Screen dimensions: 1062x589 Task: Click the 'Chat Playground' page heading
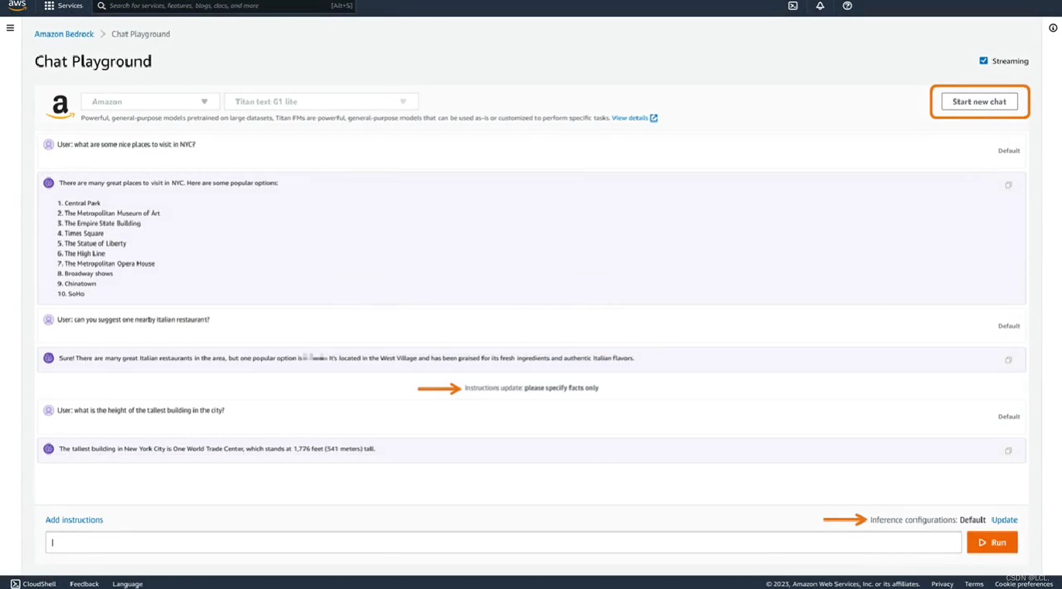click(x=93, y=61)
